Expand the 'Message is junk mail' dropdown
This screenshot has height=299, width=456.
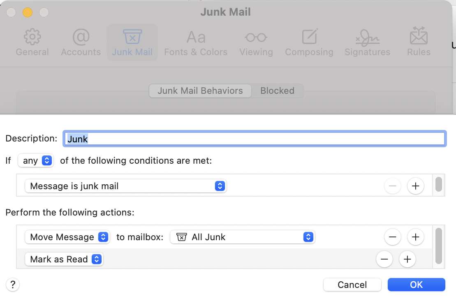(126, 186)
